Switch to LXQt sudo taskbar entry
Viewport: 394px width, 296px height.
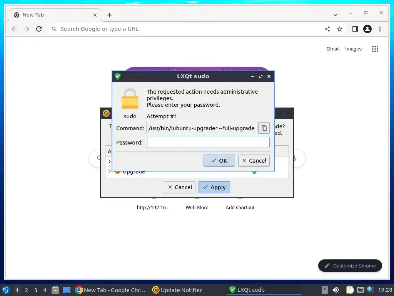[265, 290]
